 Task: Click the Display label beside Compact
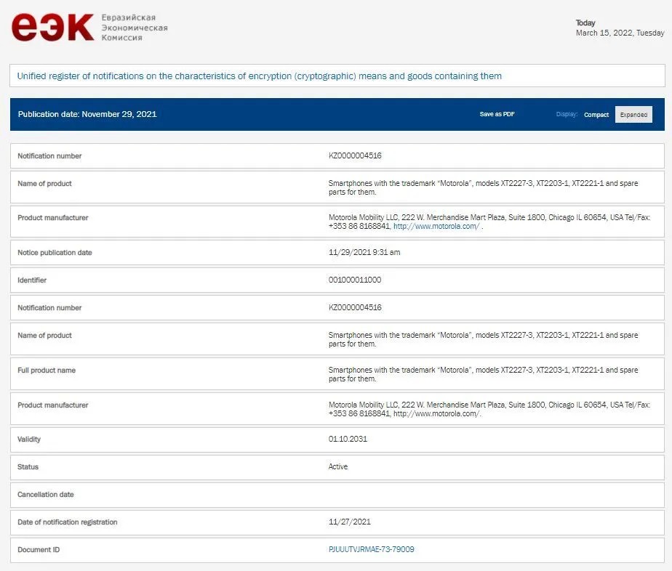[567, 115]
